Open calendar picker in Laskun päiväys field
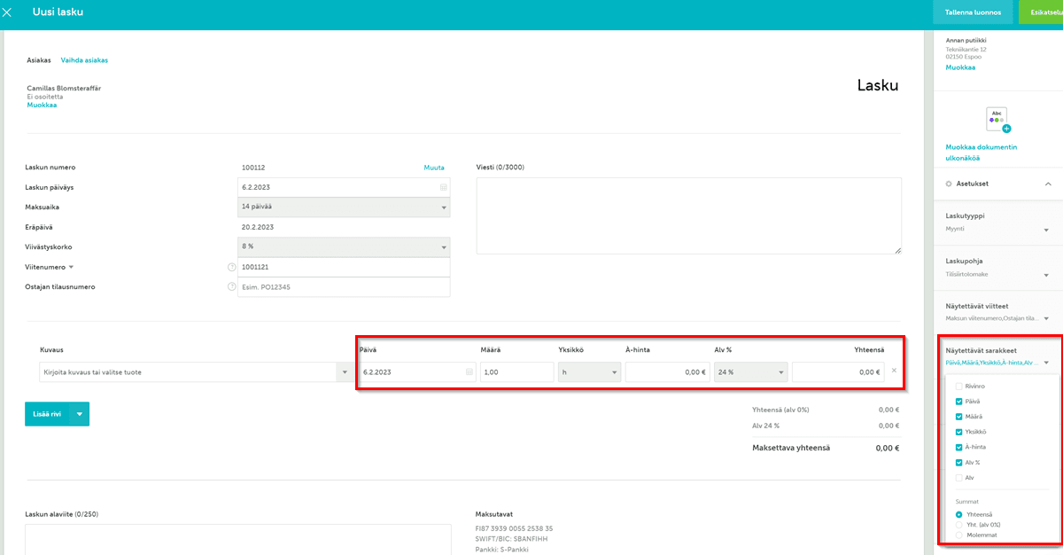Viewport: 1063px width, 555px height. point(443,188)
